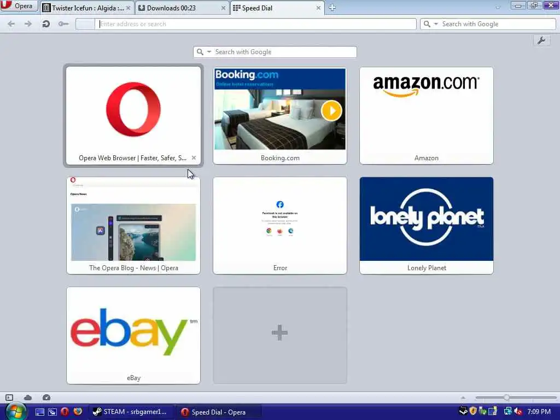This screenshot has height=420, width=560.
Task: Open a new tab with plus button
Action: point(332,8)
